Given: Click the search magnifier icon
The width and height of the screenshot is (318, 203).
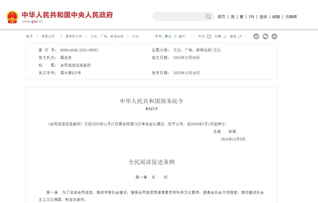Looking at the screenshot, I should (208, 16).
